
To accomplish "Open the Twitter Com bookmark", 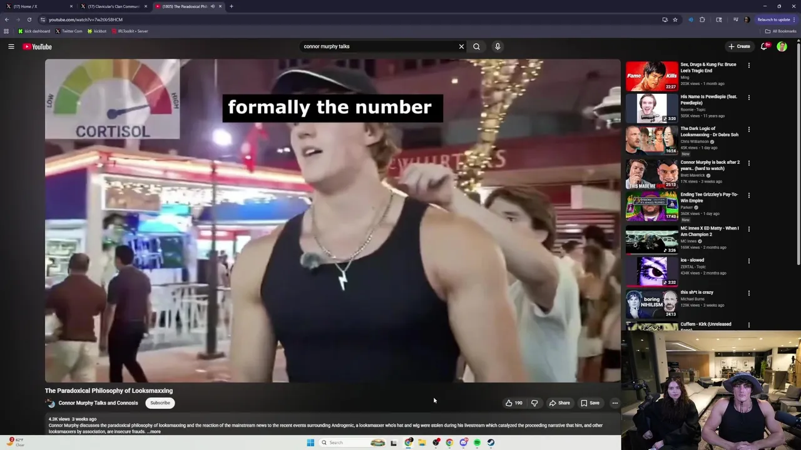I will click(69, 31).
